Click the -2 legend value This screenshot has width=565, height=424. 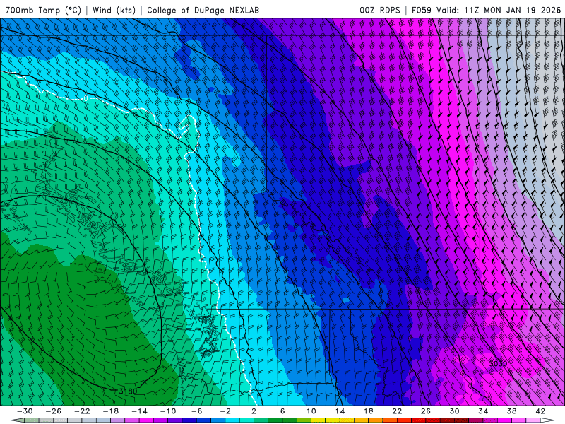225,411
